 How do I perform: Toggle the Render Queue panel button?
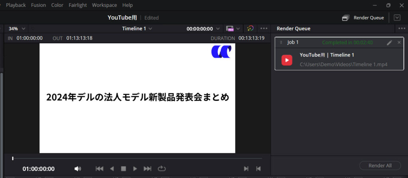(x=363, y=17)
